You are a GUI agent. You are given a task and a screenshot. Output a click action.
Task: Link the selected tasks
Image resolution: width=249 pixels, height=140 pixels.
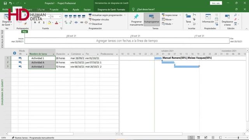tap(82, 23)
